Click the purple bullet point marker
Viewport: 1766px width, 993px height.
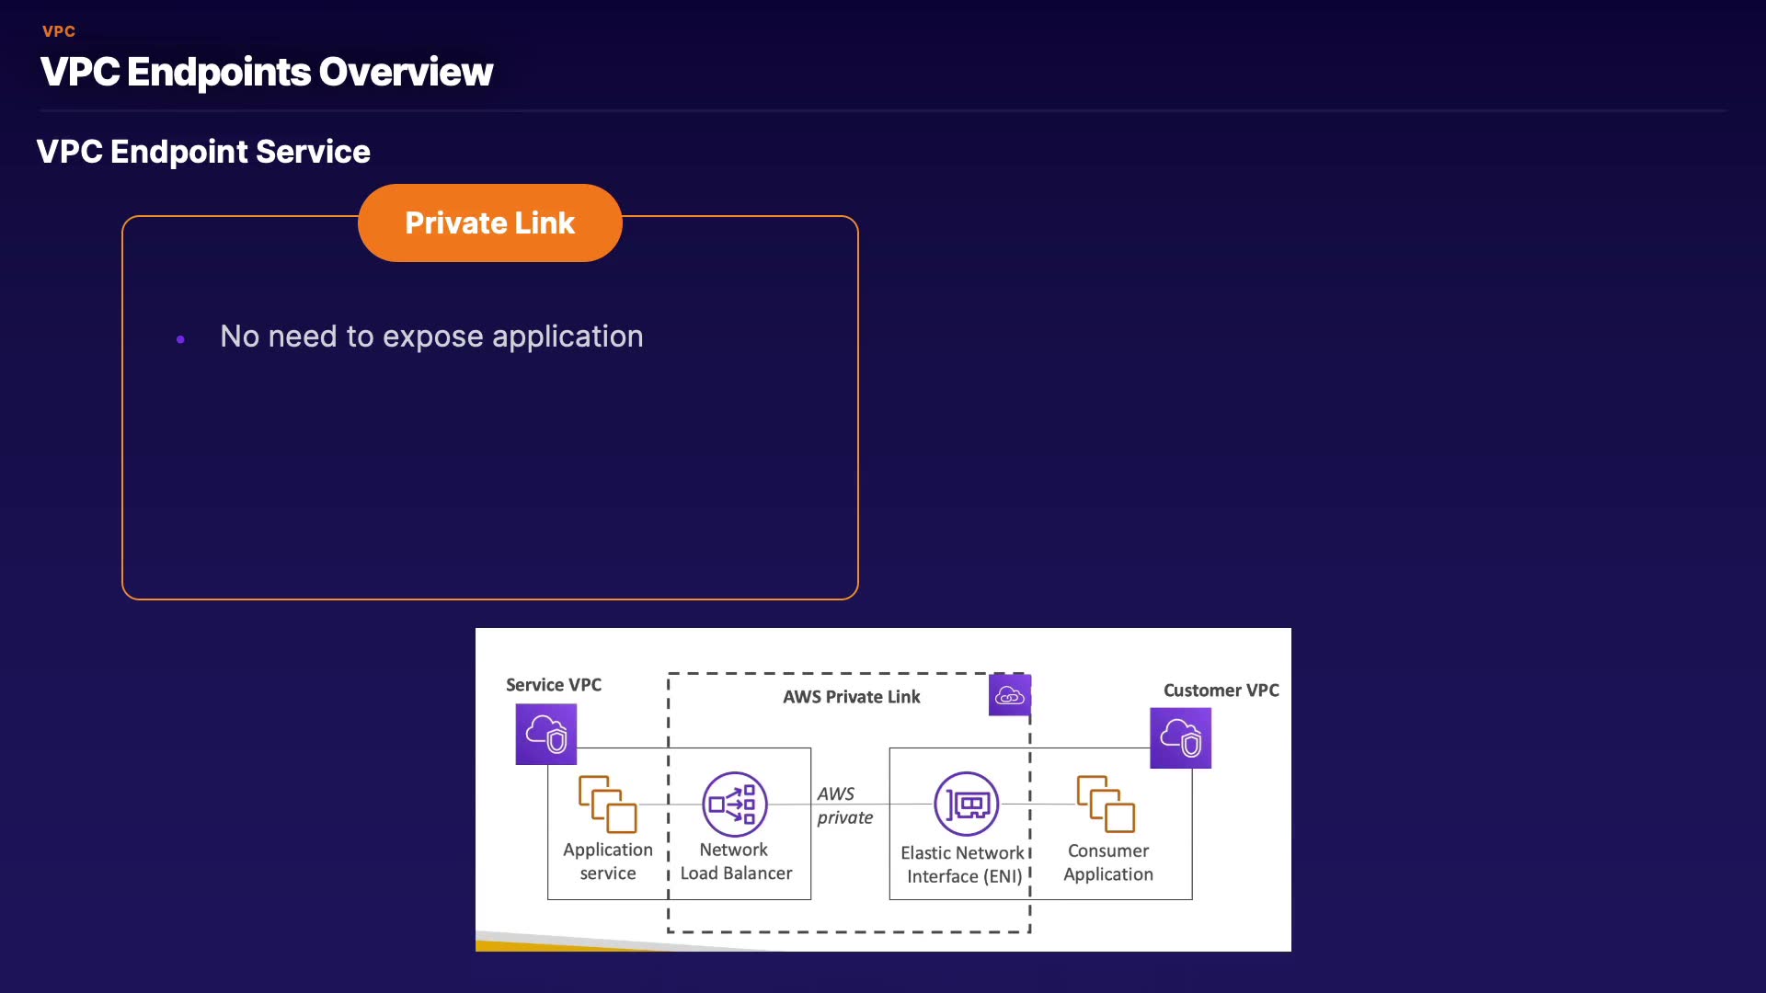click(x=180, y=339)
